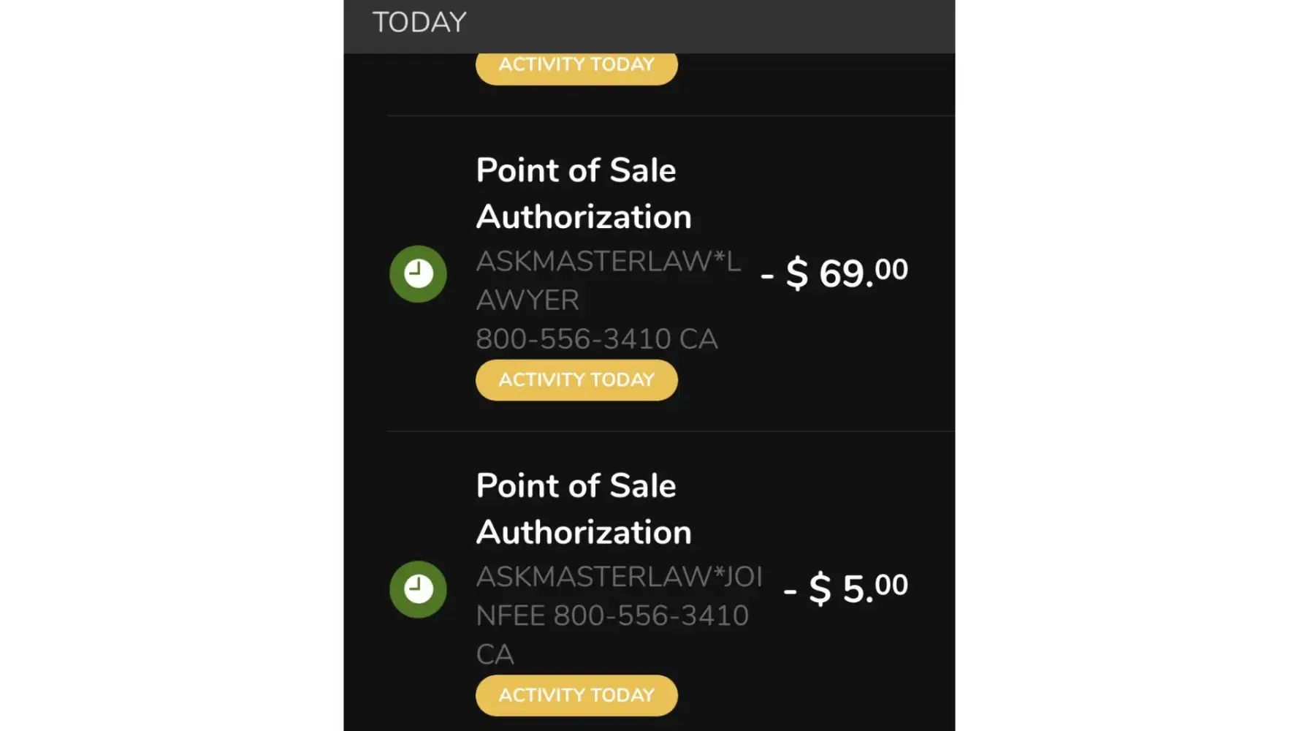Tap the word Authorization in second transaction
The width and height of the screenshot is (1299, 731).
[583, 532]
